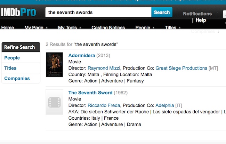Expand the My Tools dropdown menu
The width and height of the screenshot is (226, 144).
[x=70, y=27]
